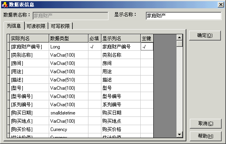
Task: Click the table scrollbar down arrow
Action: (180, 135)
